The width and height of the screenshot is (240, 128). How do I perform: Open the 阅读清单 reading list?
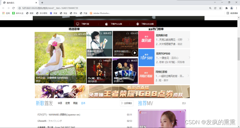tap(232, 13)
